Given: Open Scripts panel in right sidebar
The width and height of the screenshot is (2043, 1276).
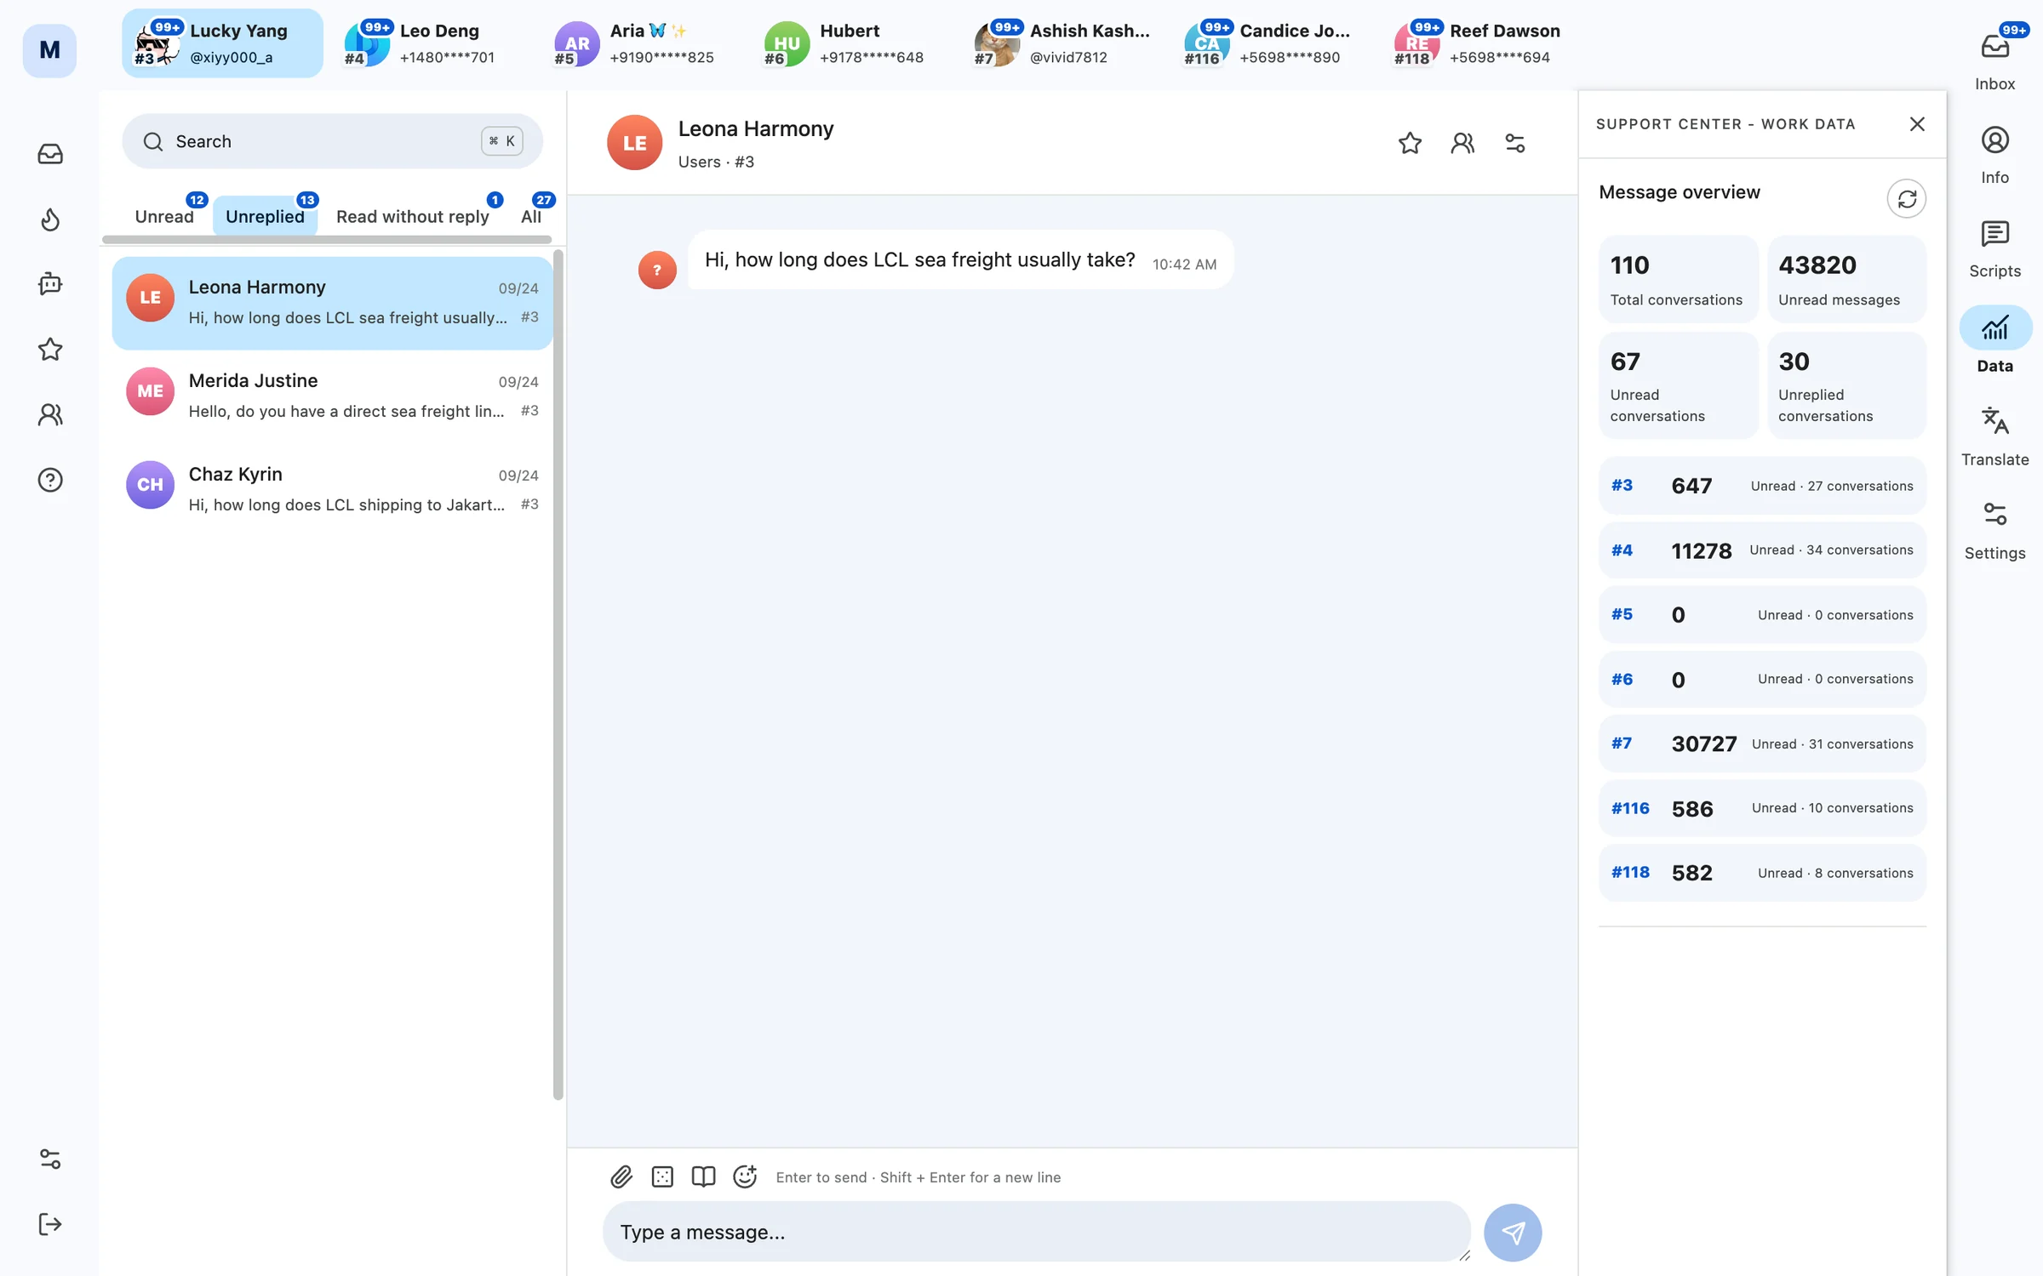Looking at the screenshot, I should pos(1995,248).
